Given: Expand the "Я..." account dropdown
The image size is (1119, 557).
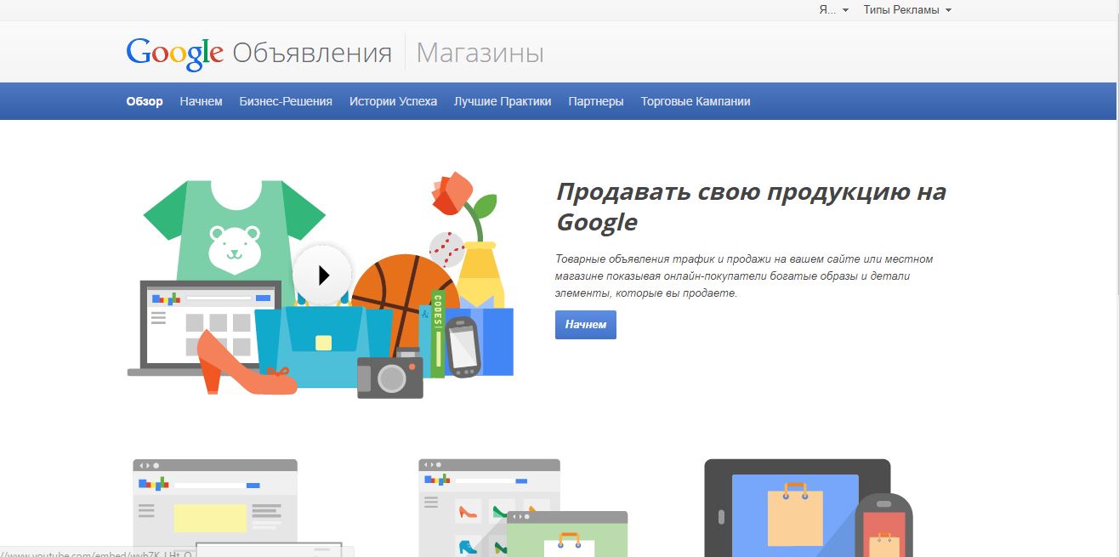Looking at the screenshot, I should pos(831,9).
